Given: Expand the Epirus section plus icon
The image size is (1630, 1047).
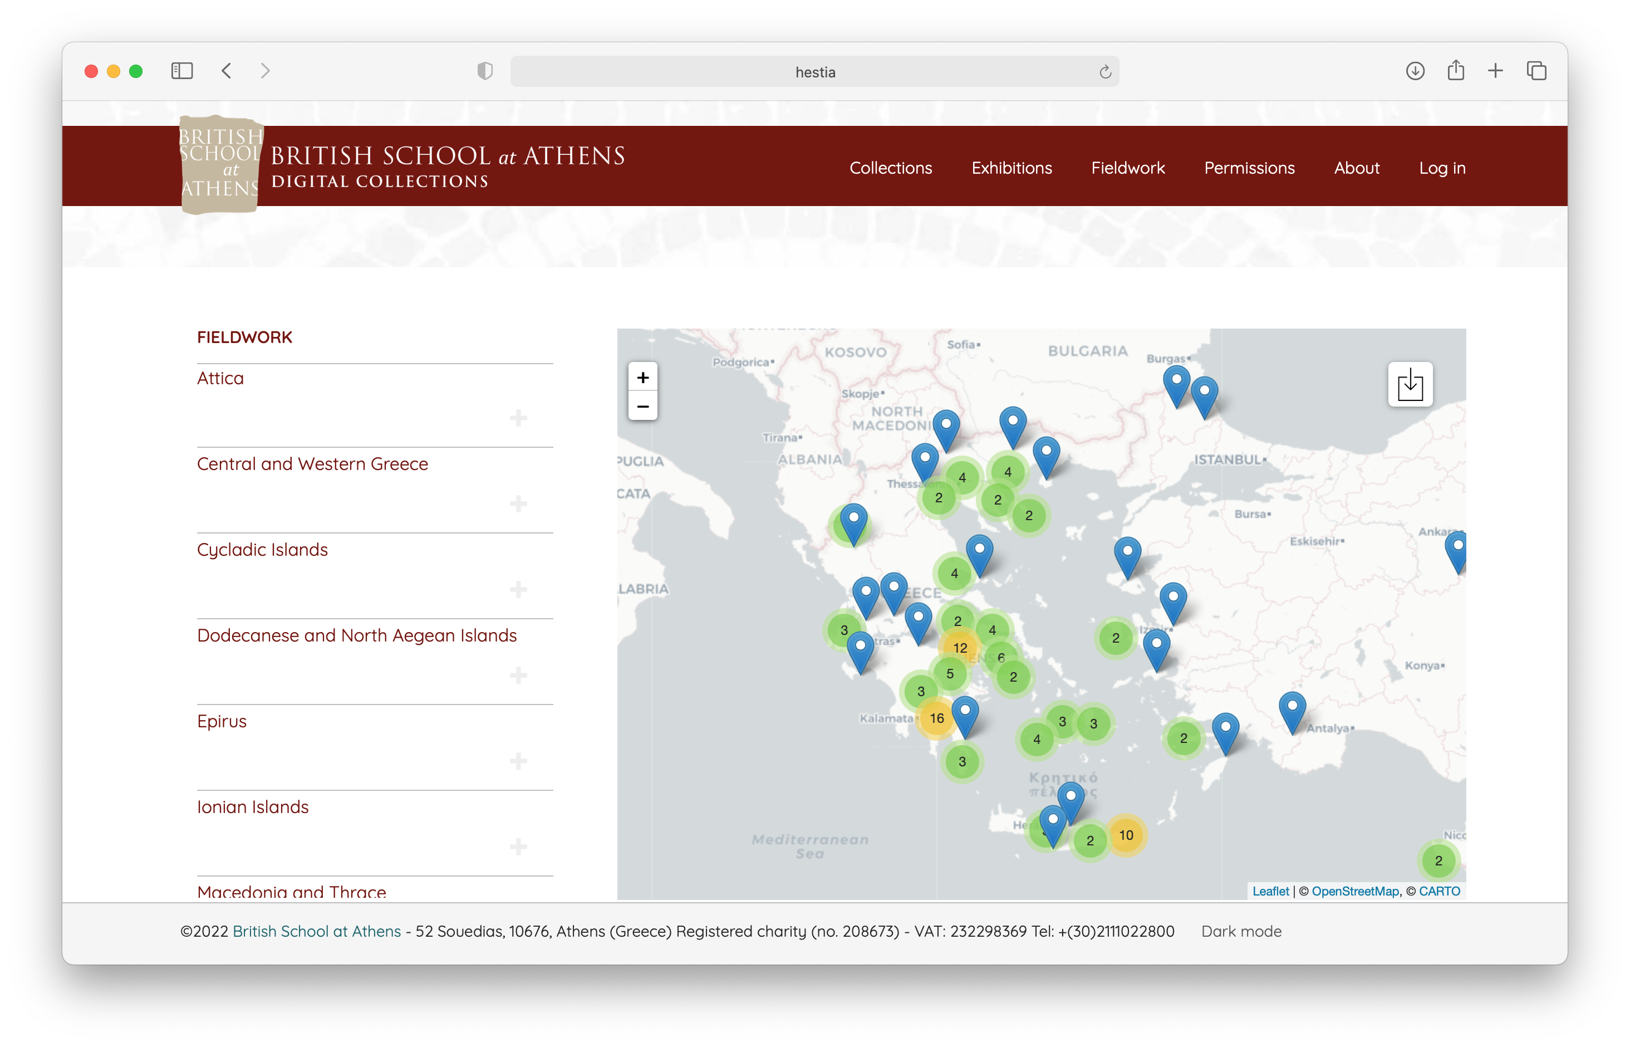Looking at the screenshot, I should pyautogui.click(x=518, y=761).
